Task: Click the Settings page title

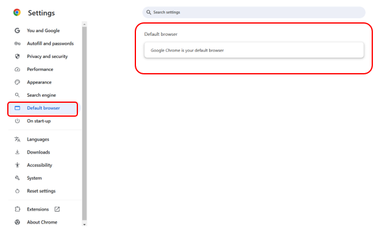Action: [x=41, y=13]
